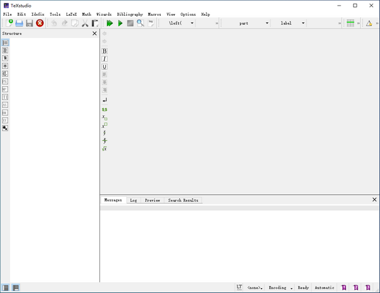Click the Log tab in the bottom panel

pyautogui.click(x=134, y=200)
